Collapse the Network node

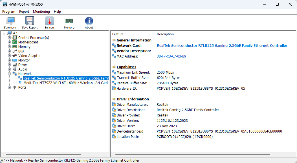(9, 74)
